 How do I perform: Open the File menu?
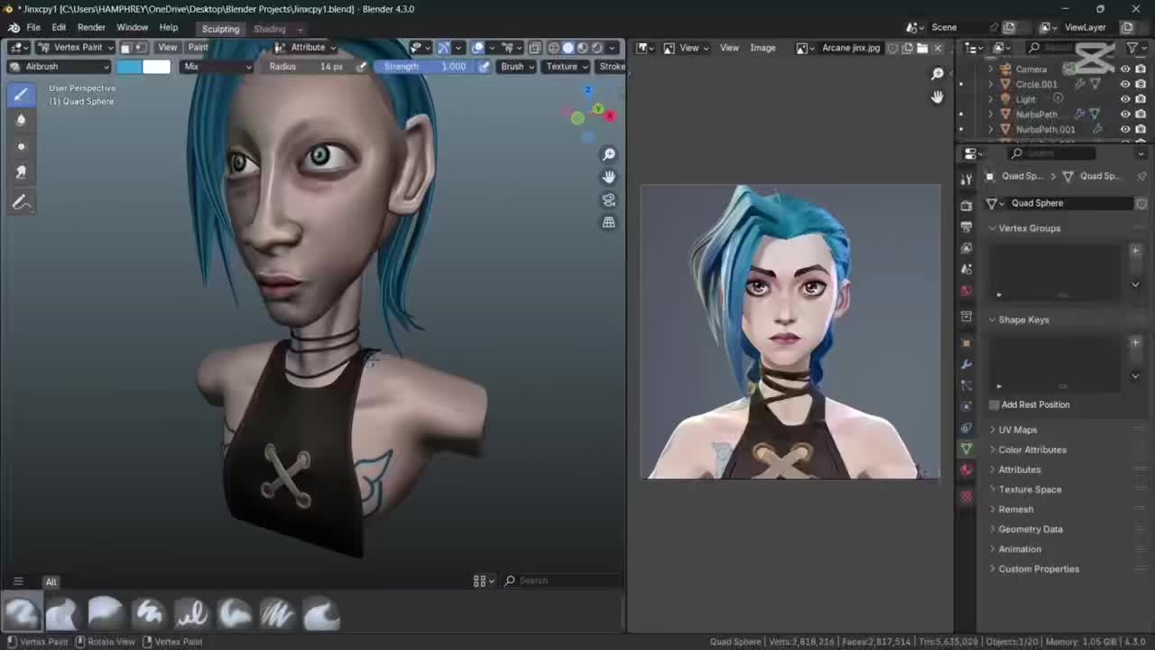pyautogui.click(x=33, y=27)
